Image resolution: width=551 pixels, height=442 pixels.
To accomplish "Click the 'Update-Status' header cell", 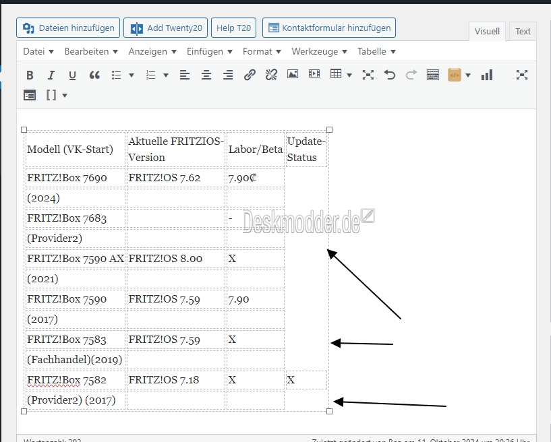I will [x=306, y=150].
